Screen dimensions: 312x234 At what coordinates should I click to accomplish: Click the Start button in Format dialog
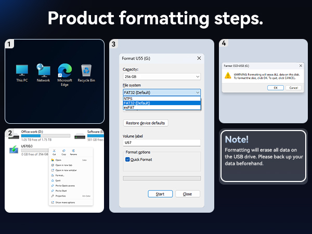(x=160, y=194)
